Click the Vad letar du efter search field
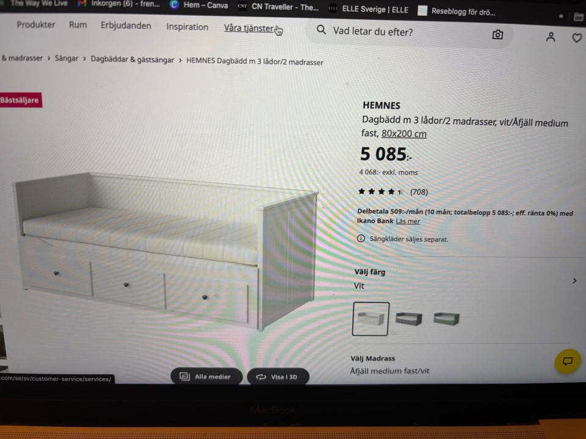The image size is (586, 439). pos(409,32)
